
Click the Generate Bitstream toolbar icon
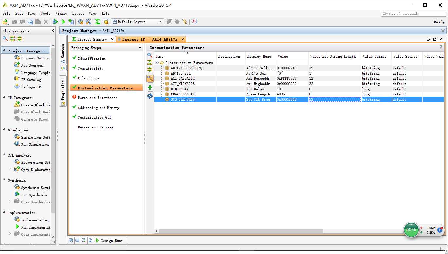71,22
